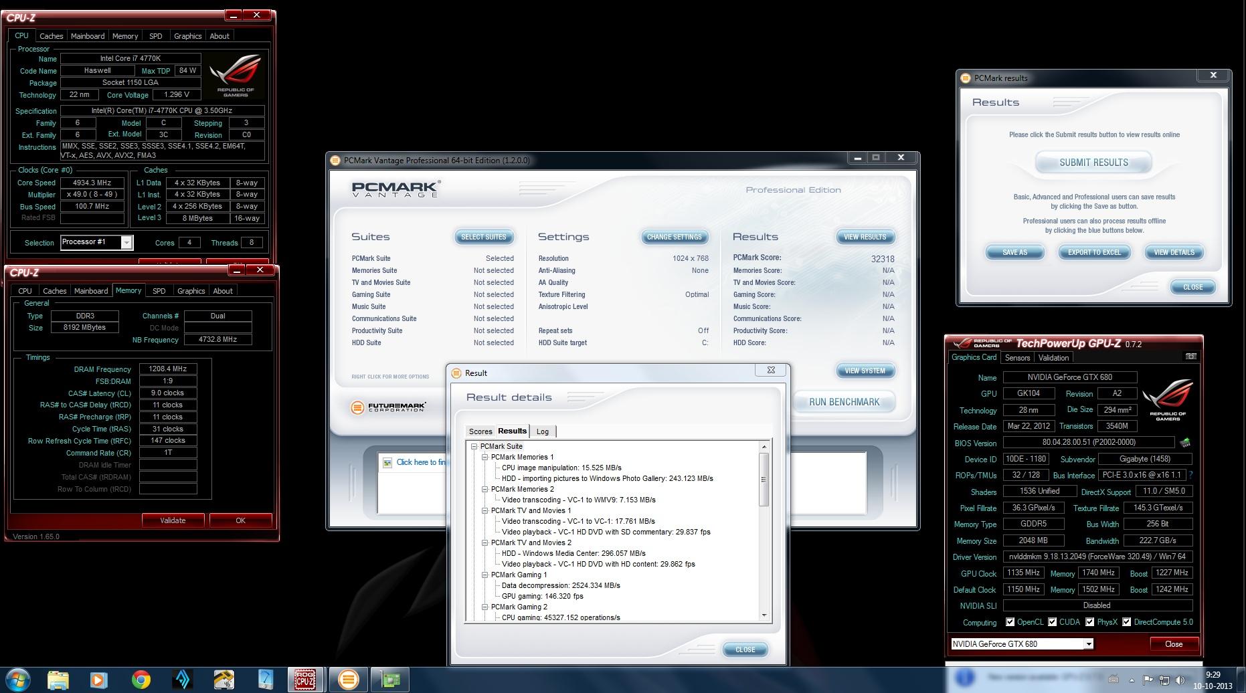Click the Result tree scroll down arrow
This screenshot has width=1246, height=693.
click(x=764, y=615)
